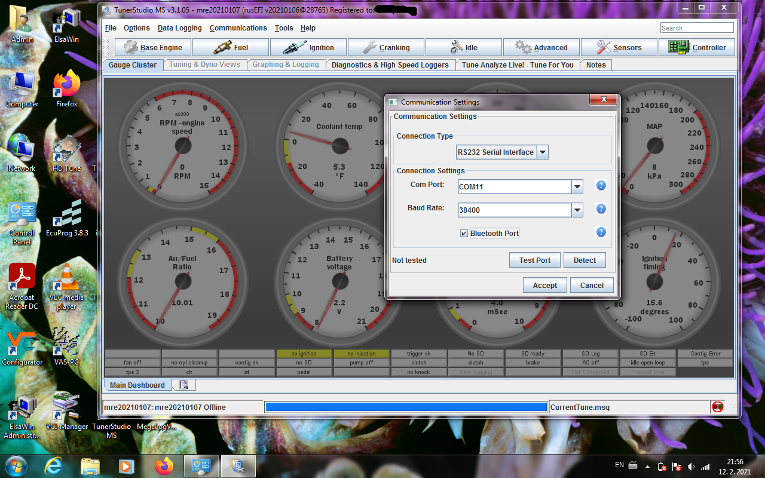Click in the Search field
765x478 pixels.
pos(697,28)
